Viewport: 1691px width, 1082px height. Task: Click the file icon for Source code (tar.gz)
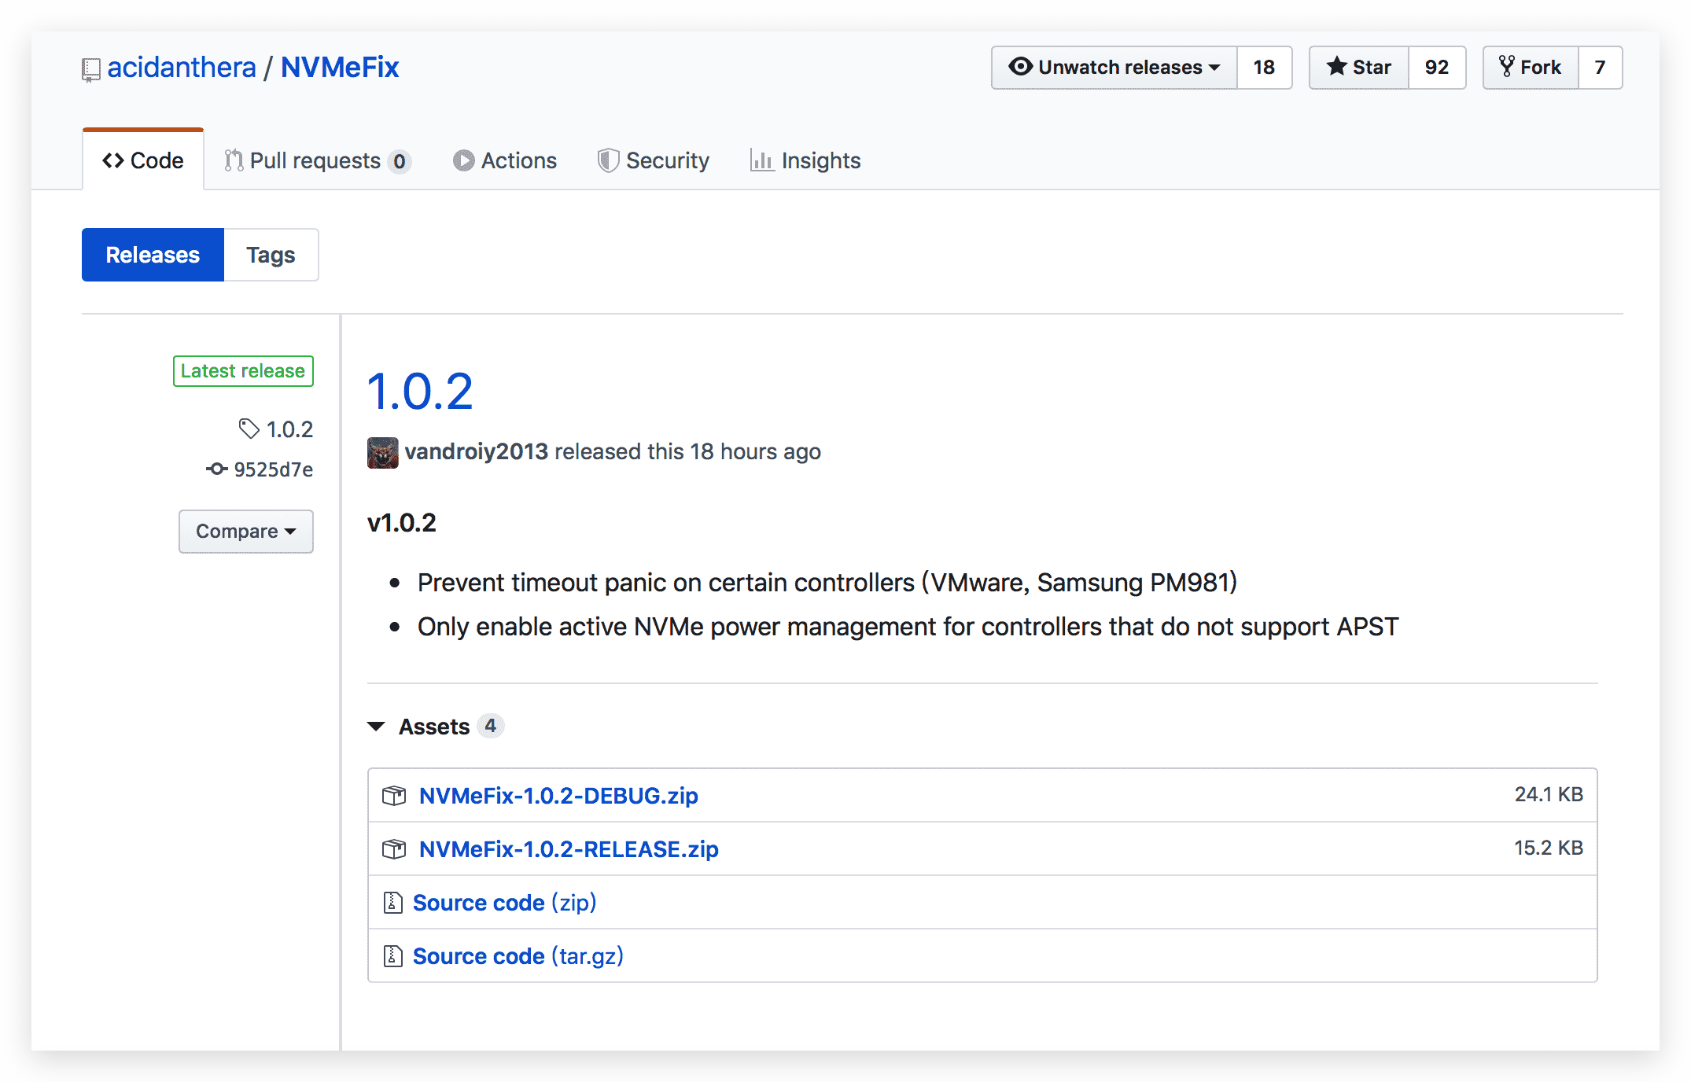pos(392,956)
